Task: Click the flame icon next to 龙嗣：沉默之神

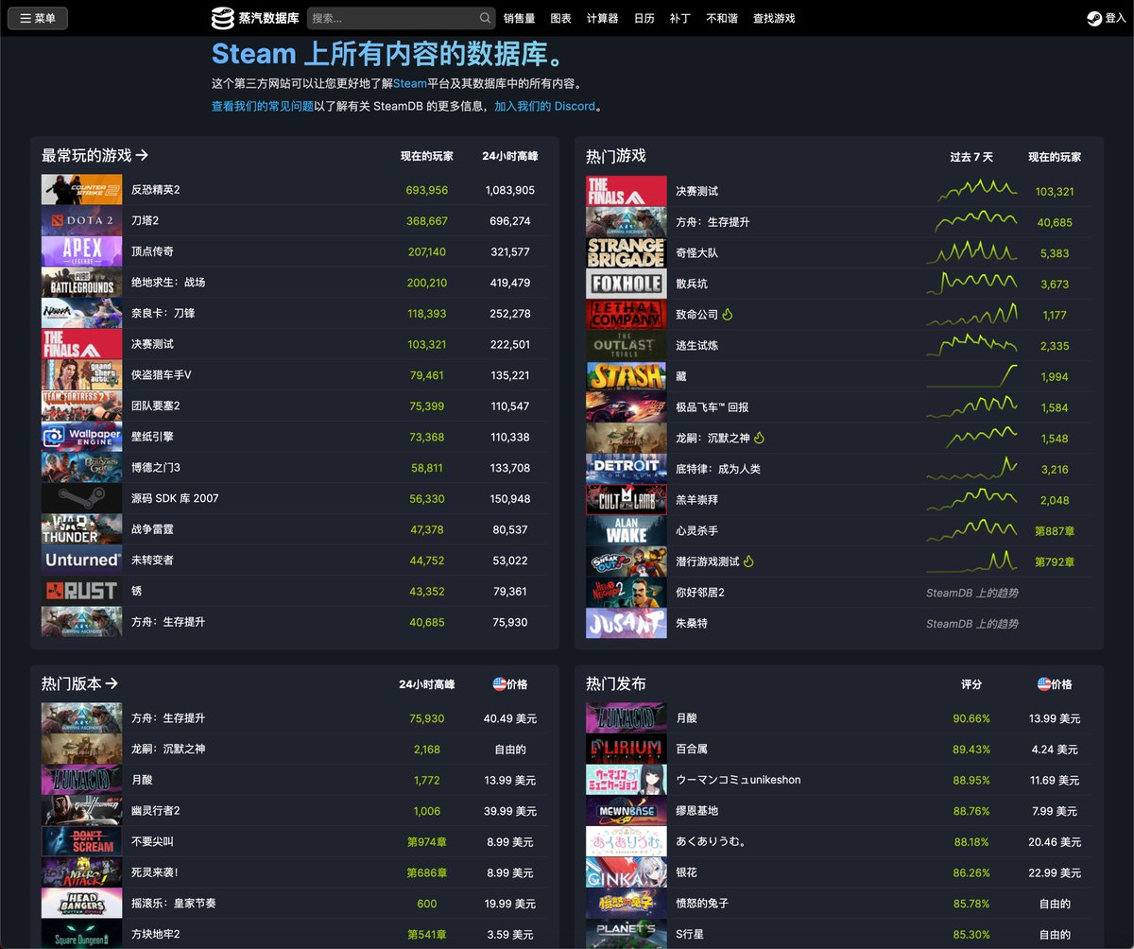Action: coord(759,438)
